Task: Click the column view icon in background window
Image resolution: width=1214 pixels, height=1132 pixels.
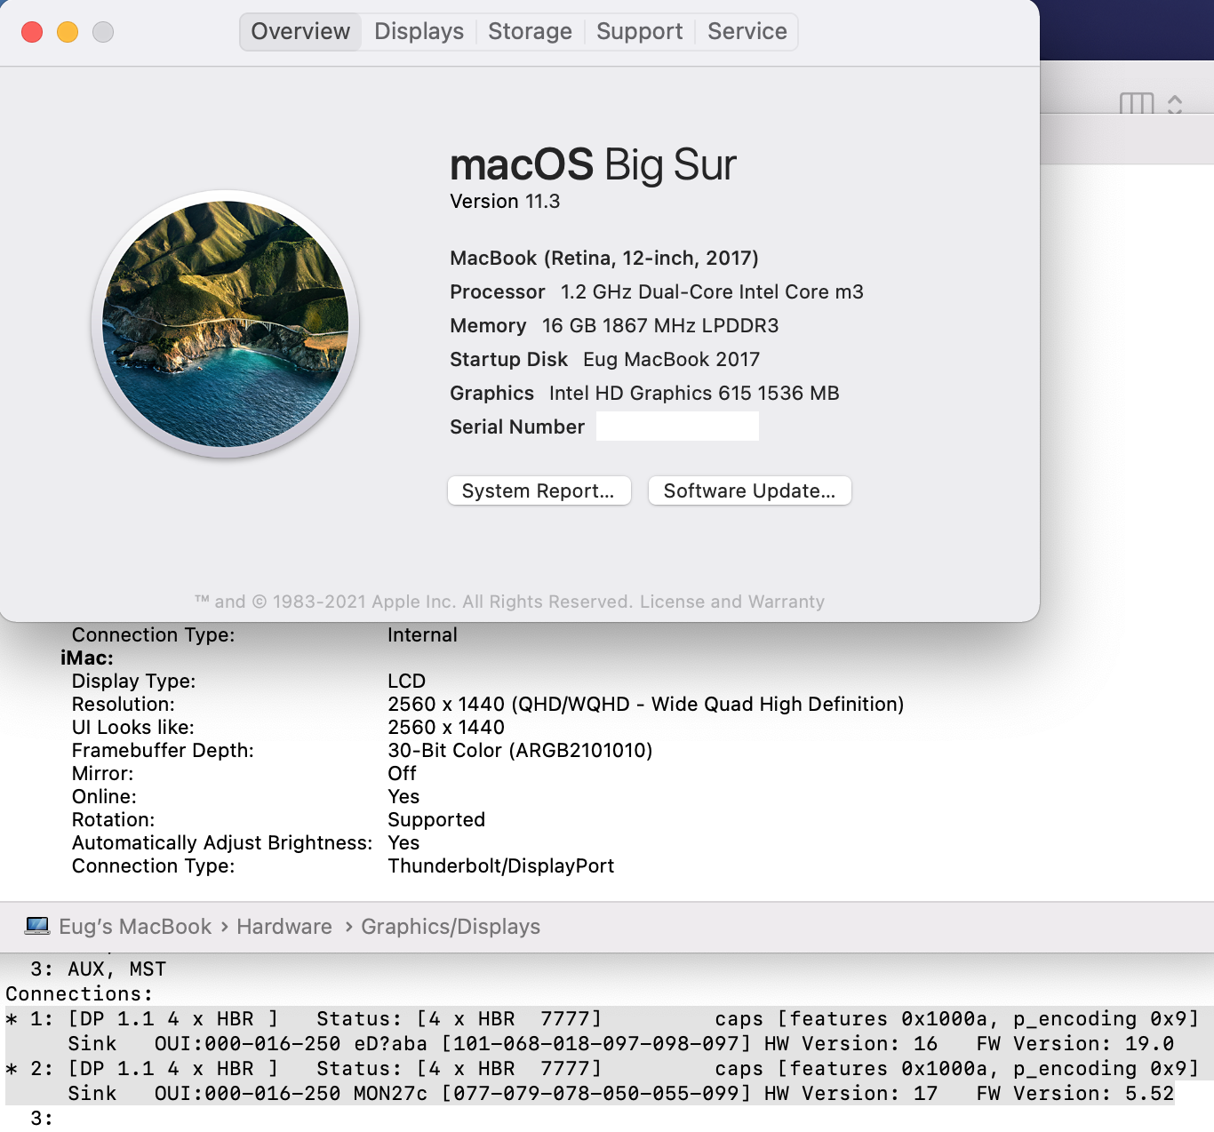Action: (1137, 104)
